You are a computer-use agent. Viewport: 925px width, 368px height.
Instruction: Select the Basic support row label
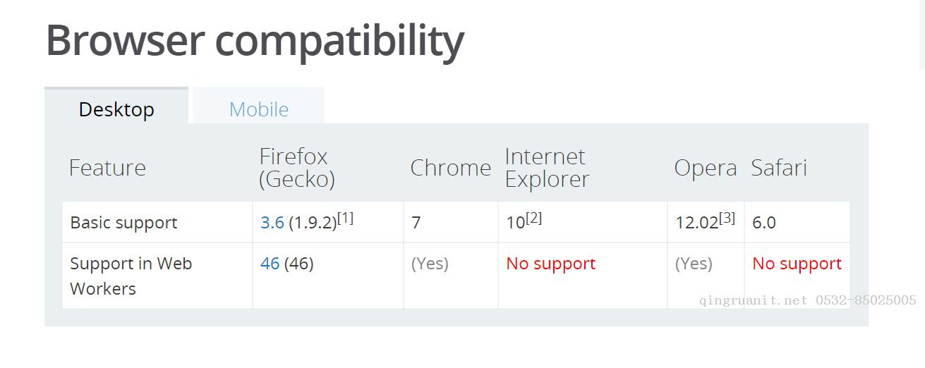pyautogui.click(x=123, y=223)
